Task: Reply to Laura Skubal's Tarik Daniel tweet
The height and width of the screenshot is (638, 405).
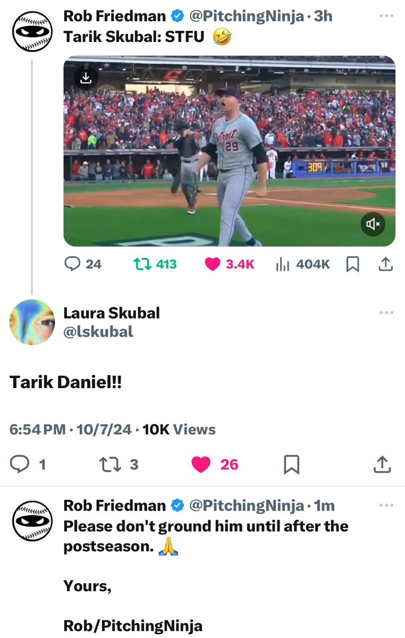Action: point(20,465)
